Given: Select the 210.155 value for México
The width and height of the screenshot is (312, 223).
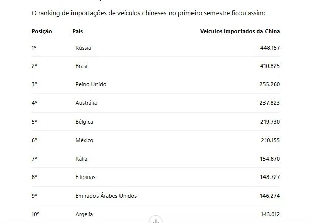Looking at the screenshot, I should [x=271, y=140].
